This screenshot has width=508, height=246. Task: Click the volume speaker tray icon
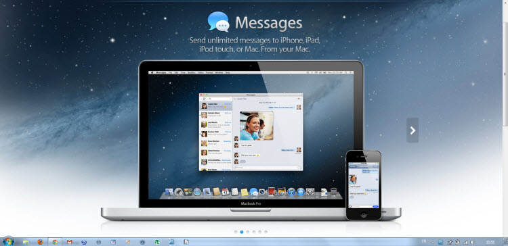pos(473,242)
